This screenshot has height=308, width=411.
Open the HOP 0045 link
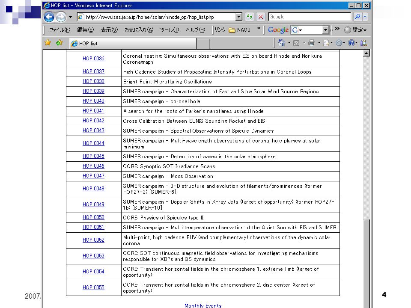(x=93, y=156)
